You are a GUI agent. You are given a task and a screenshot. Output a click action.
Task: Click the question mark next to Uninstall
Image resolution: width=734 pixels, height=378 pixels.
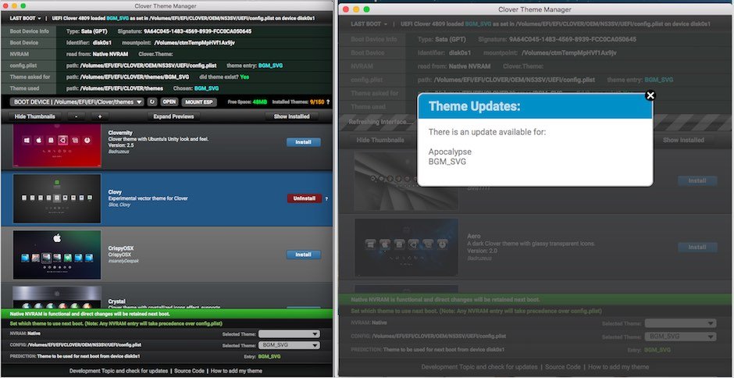326,198
